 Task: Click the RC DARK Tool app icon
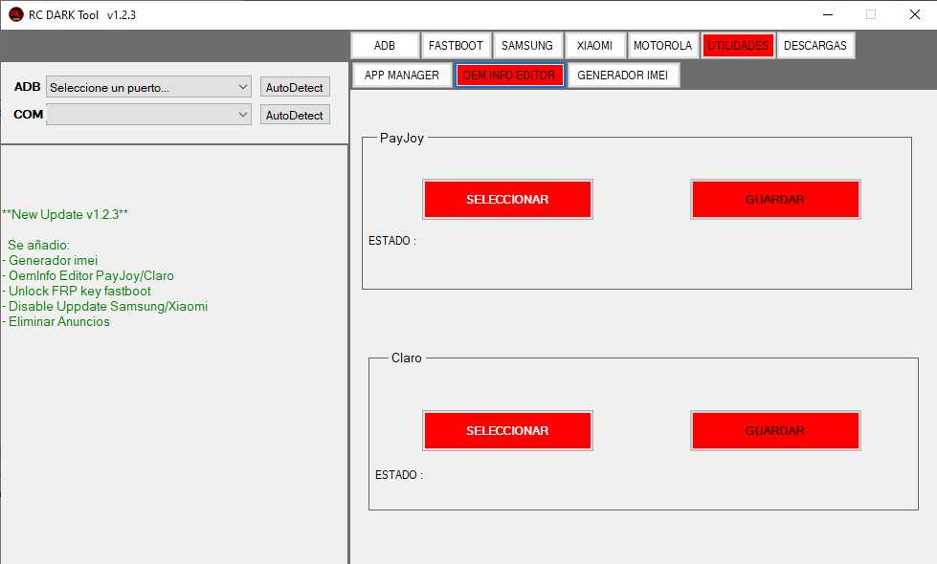(x=15, y=14)
